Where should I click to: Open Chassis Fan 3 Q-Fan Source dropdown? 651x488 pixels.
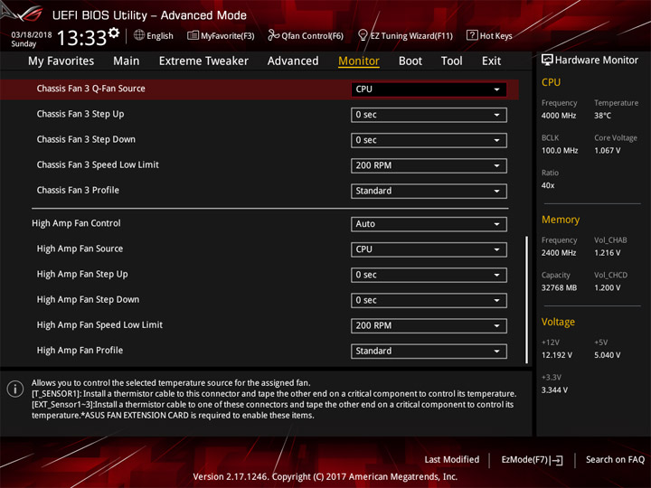(429, 89)
